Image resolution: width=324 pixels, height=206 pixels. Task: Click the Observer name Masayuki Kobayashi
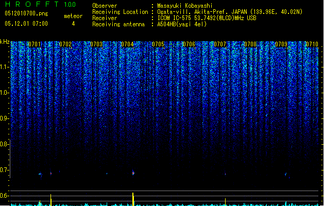point(185,6)
